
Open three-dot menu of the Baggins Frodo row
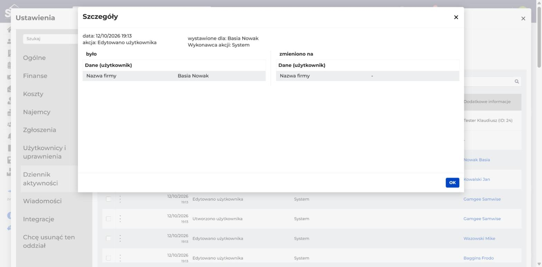coord(120,258)
